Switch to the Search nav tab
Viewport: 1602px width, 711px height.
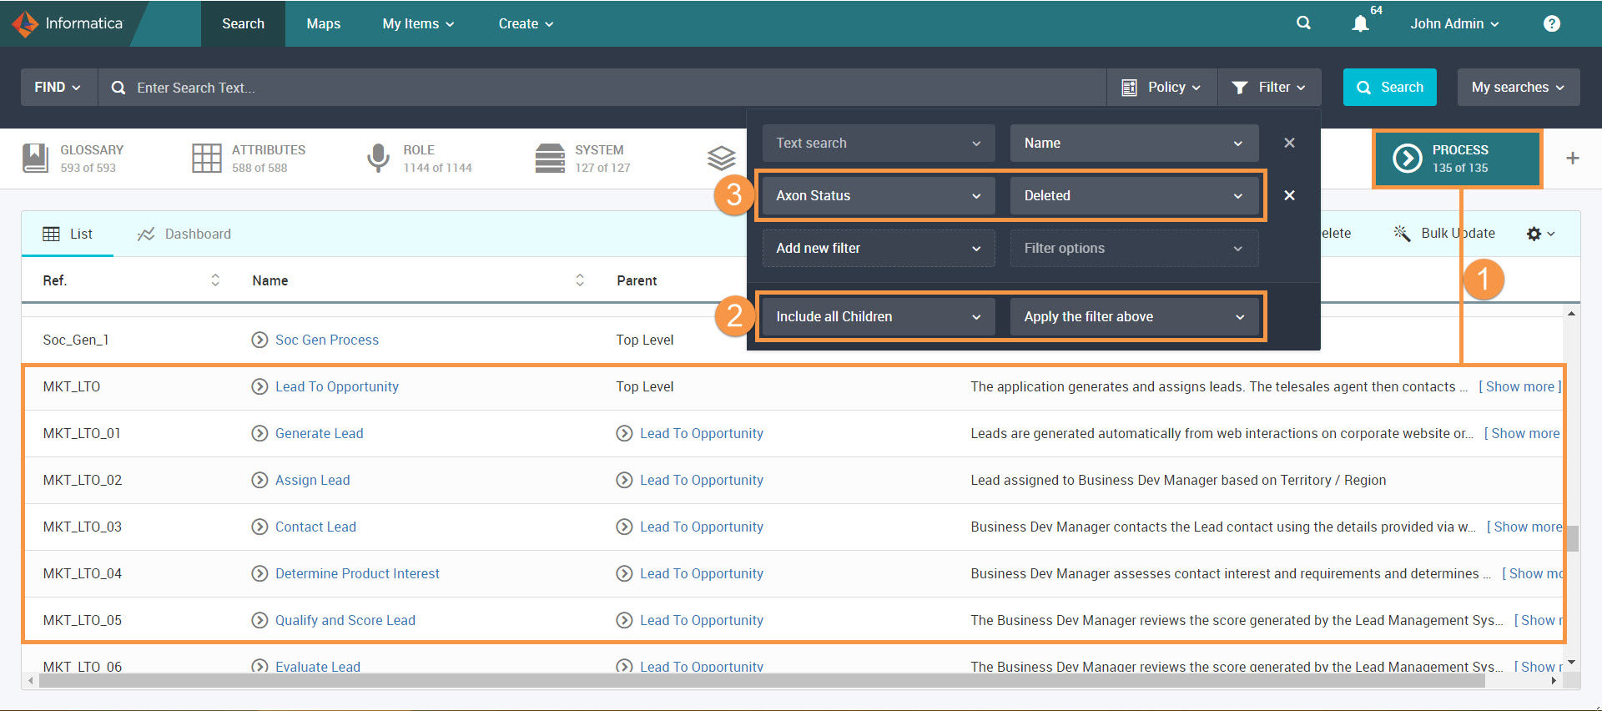tap(243, 23)
